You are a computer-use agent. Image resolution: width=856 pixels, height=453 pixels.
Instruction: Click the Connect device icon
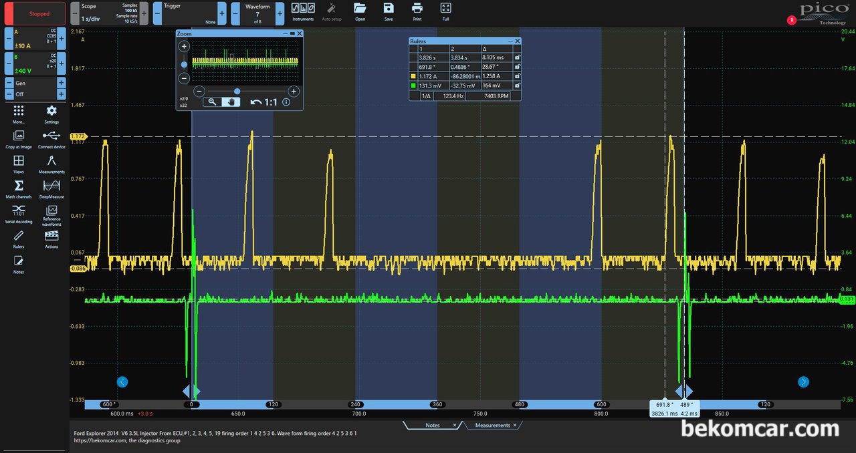coord(51,139)
